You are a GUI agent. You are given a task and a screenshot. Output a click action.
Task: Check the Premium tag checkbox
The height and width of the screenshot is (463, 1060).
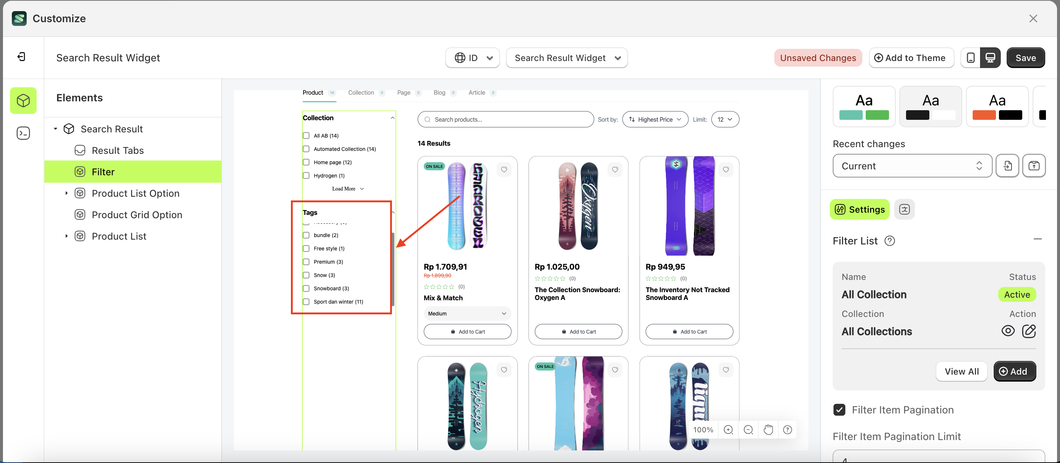pyautogui.click(x=306, y=262)
